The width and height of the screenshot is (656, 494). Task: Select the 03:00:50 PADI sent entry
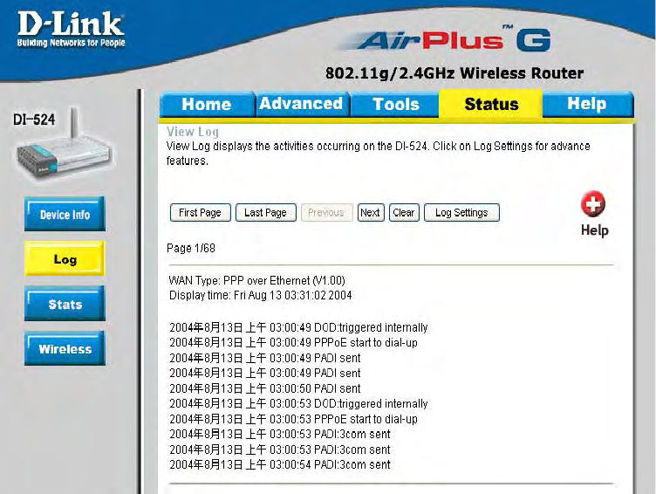coord(265,388)
